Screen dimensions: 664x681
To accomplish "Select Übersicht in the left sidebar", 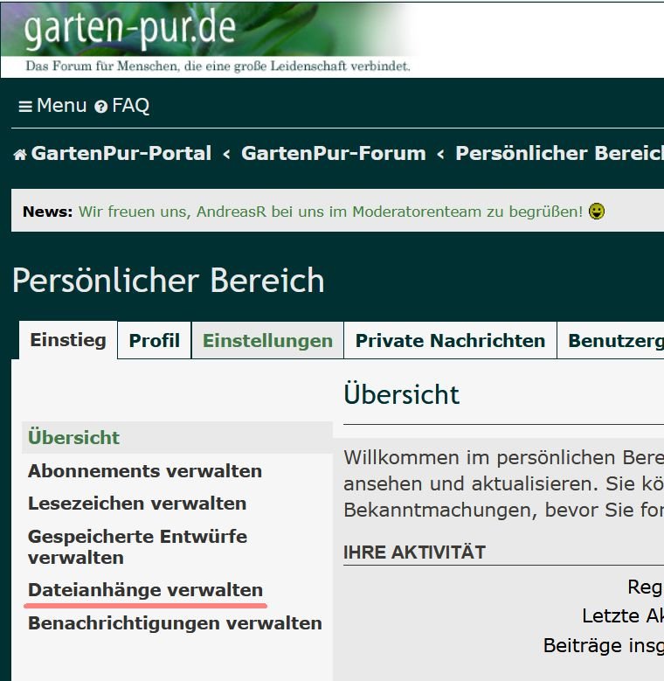I will [x=74, y=437].
